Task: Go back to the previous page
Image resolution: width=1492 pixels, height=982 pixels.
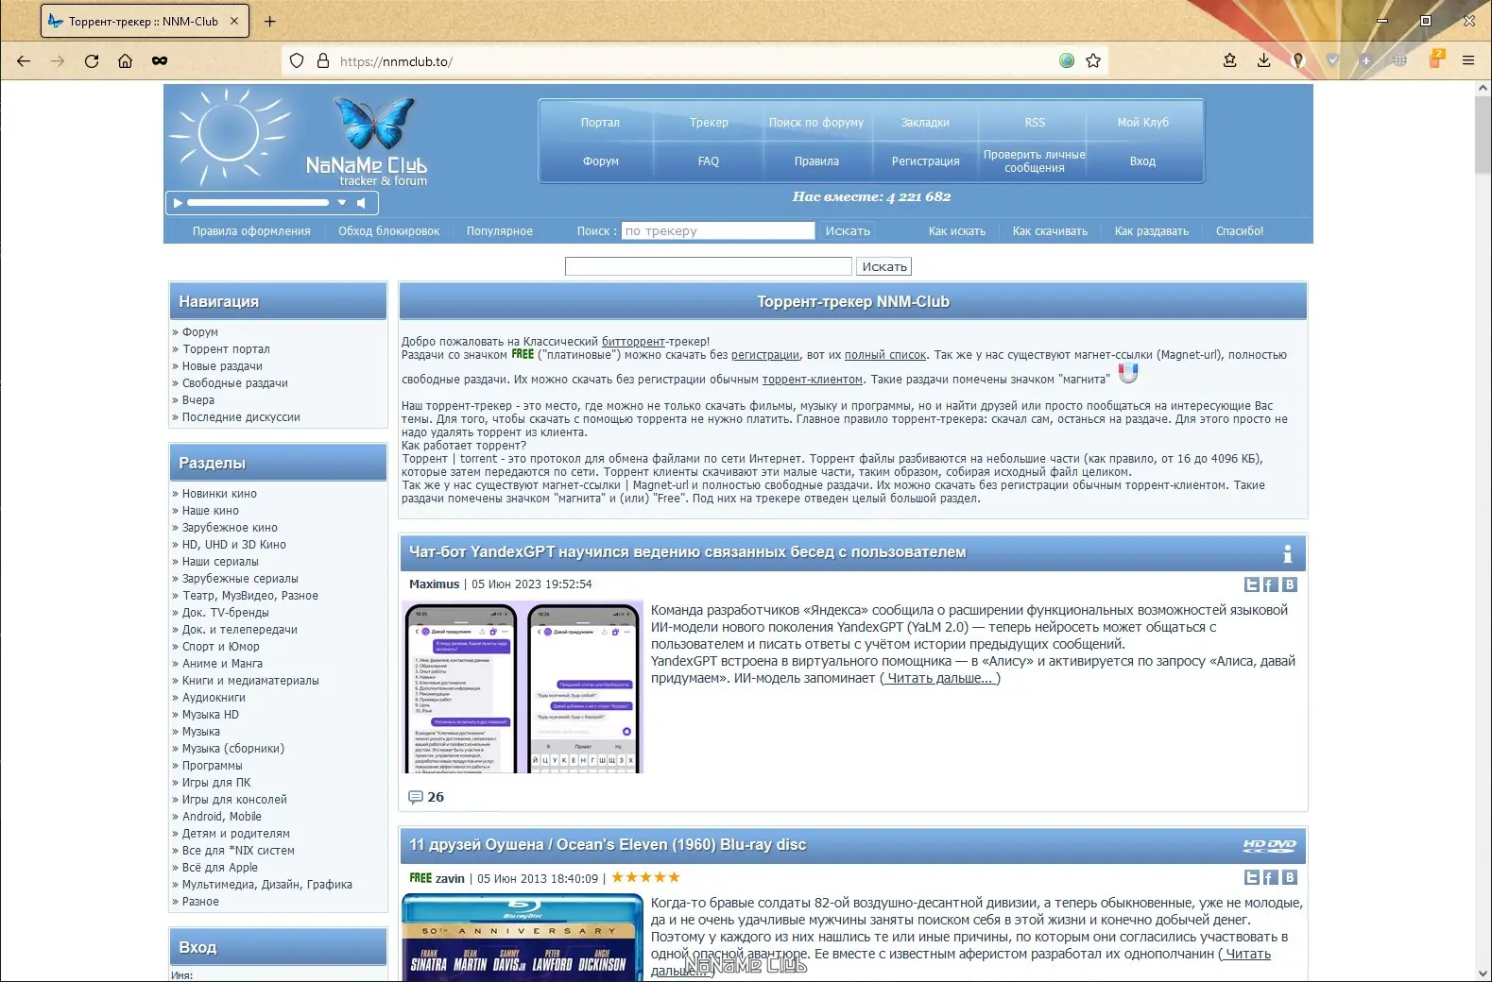Action: coord(24,60)
